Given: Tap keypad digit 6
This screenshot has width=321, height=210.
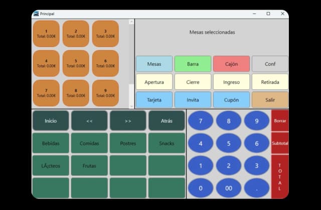Looking at the screenshot, I should click(256, 143).
